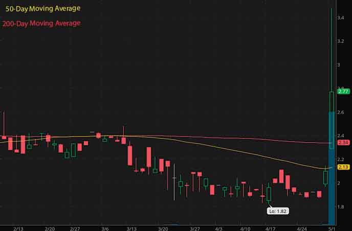Click the Lo: 1.82 low price callout
The image size is (352, 231).
[278, 211]
